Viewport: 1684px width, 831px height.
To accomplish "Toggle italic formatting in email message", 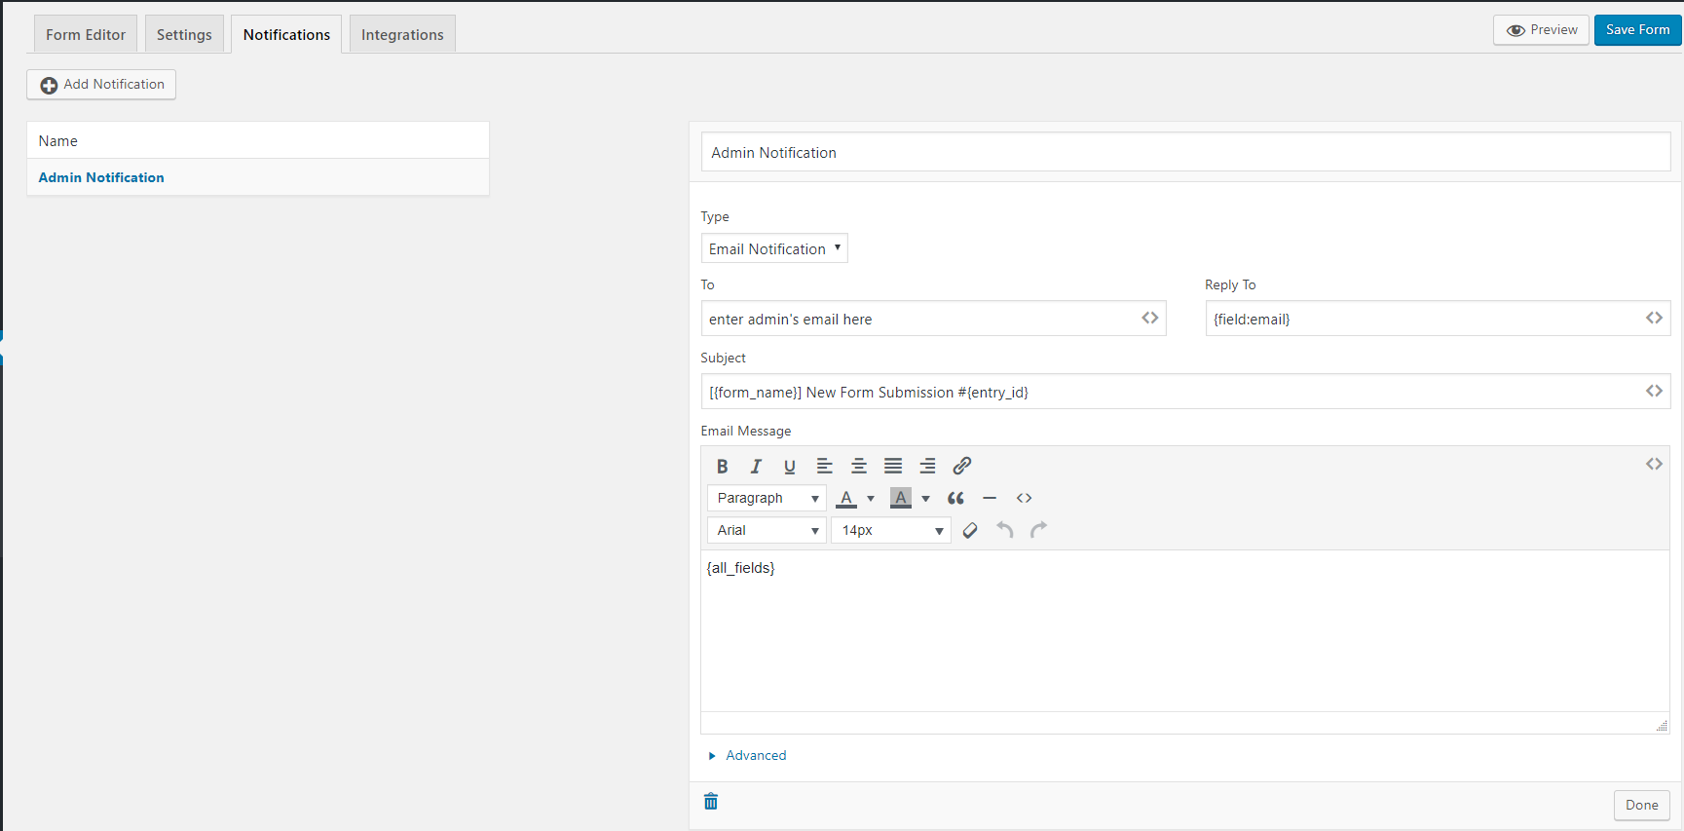I will coord(756,466).
